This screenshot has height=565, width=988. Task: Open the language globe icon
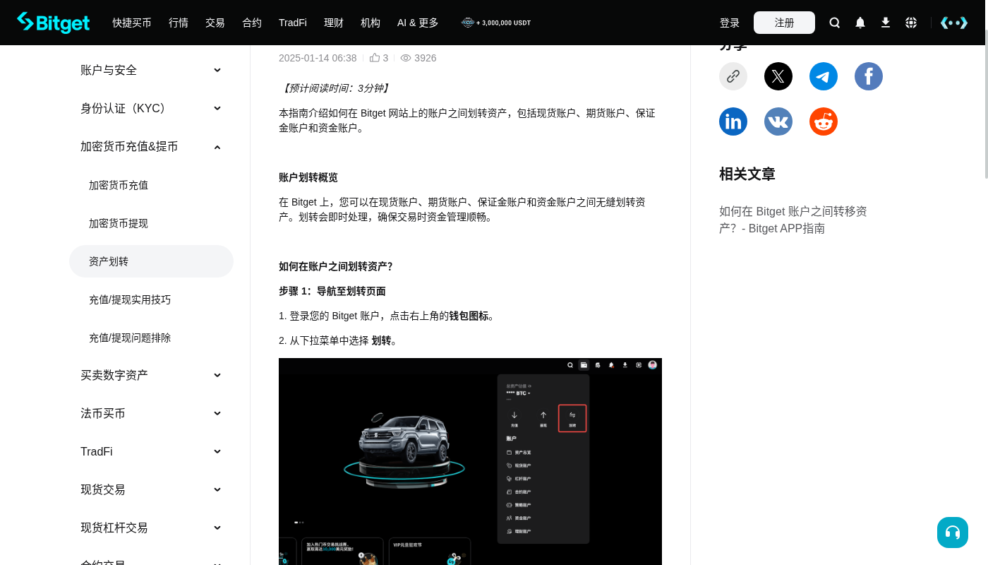(x=911, y=23)
